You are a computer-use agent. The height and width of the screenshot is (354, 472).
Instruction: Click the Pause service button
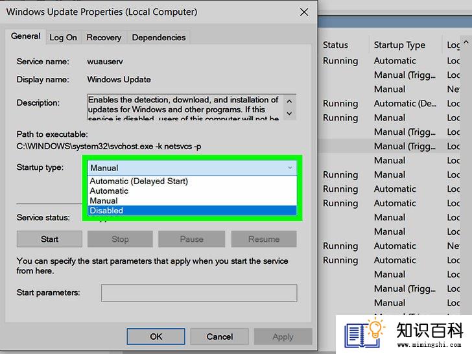pyautogui.click(x=191, y=239)
